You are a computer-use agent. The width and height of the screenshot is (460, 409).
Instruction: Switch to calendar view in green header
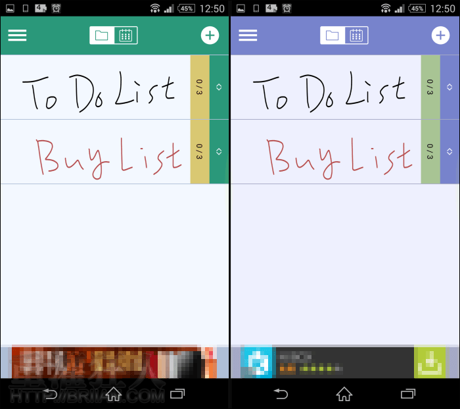point(126,36)
